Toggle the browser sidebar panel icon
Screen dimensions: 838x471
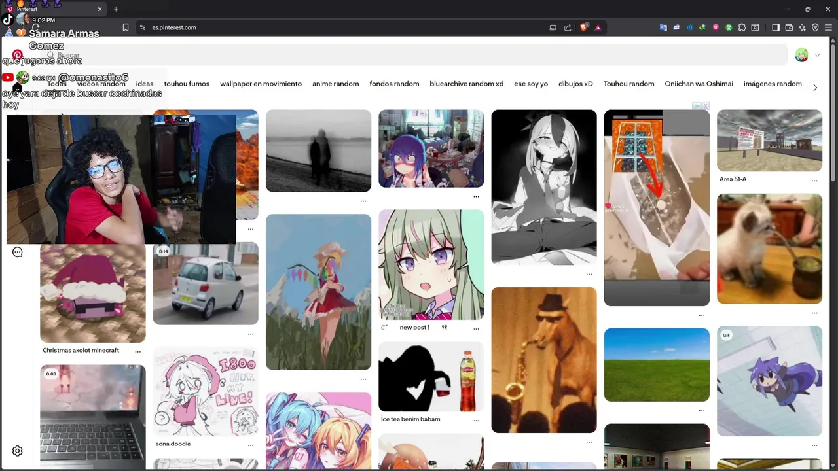tap(776, 27)
